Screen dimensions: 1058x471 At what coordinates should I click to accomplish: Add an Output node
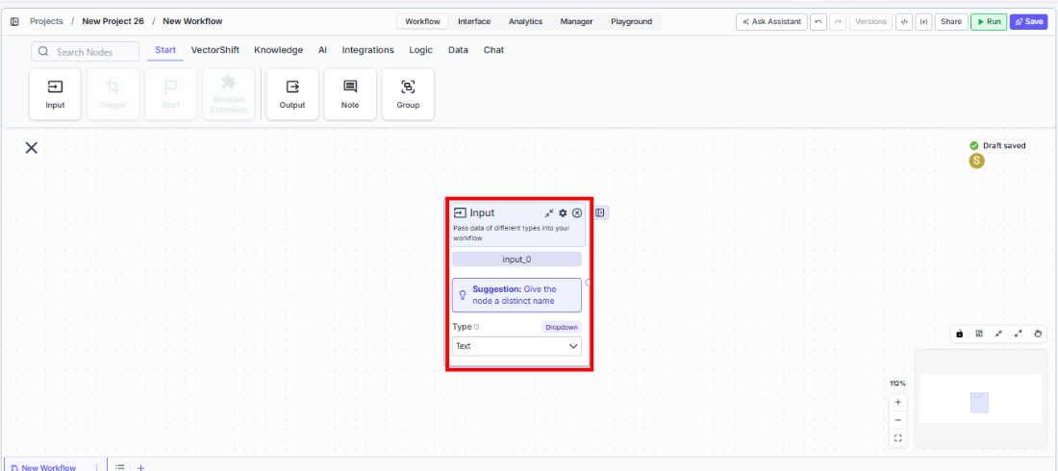click(x=292, y=94)
